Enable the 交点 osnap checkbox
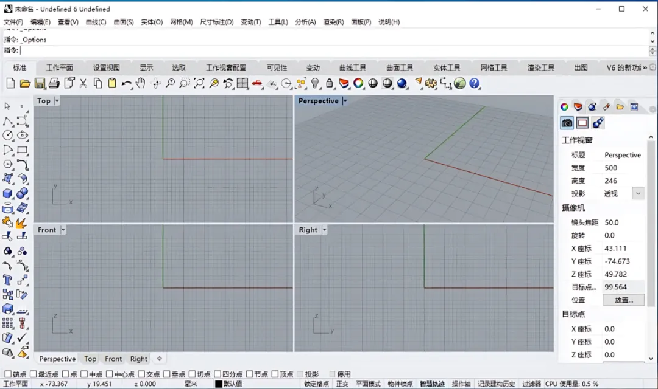 [141, 374]
